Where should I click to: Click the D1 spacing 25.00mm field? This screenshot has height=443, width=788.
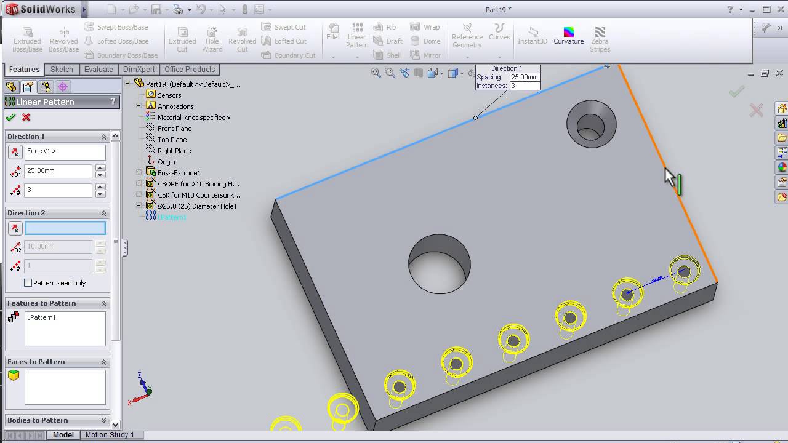tap(58, 171)
